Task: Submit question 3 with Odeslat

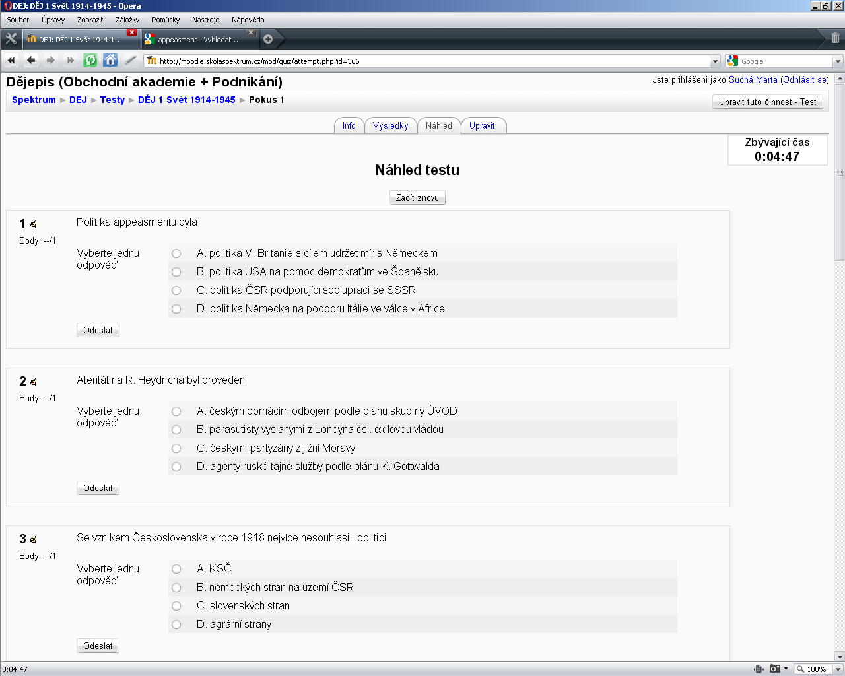Action: [x=98, y=646]
